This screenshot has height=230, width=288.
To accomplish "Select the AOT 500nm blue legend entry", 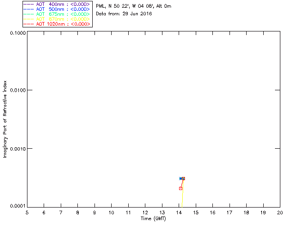I will [x=57, y=9].
